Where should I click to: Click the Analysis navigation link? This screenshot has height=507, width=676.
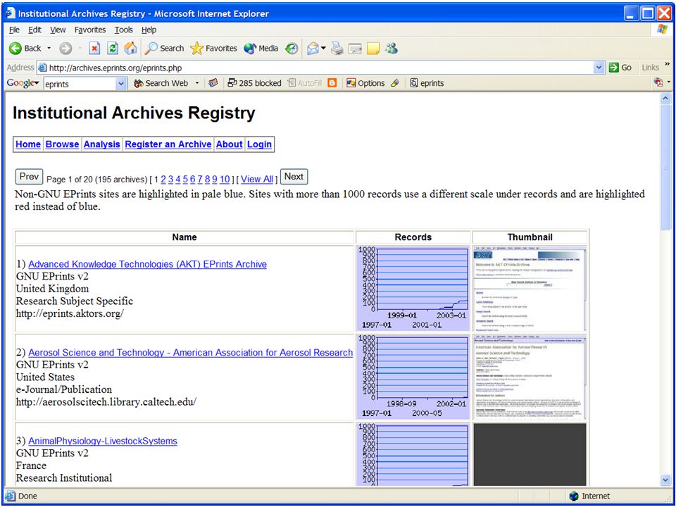tap(101, 144)
